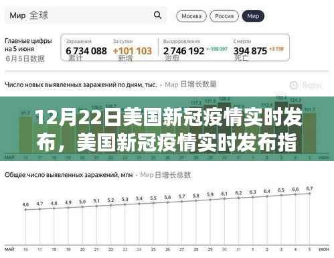Click the 12月22日美国新冠疫情 headline banner

pyautogui.click(x=167, y=129)
